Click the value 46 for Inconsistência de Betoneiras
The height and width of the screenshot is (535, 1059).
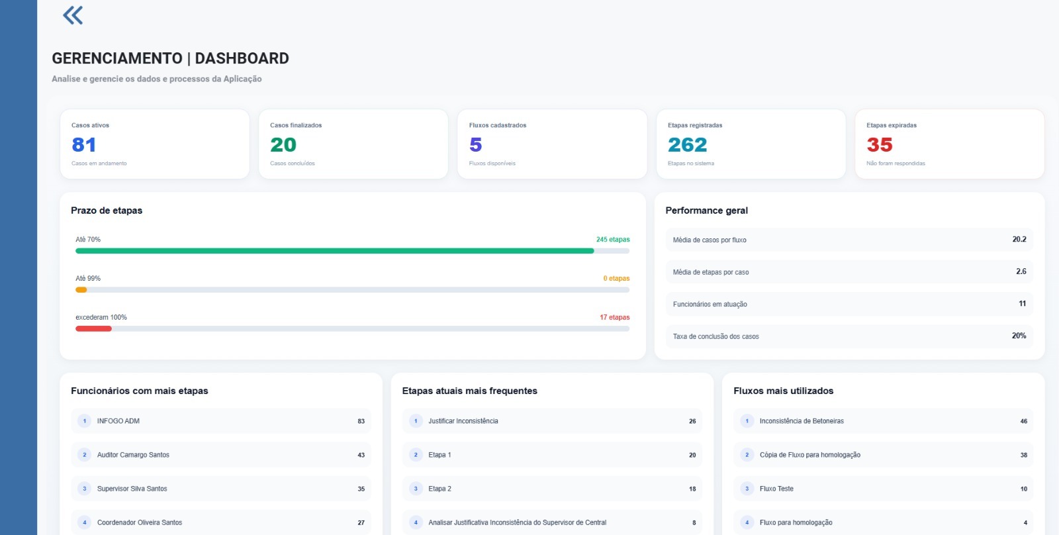click(x=1024, y=421)
